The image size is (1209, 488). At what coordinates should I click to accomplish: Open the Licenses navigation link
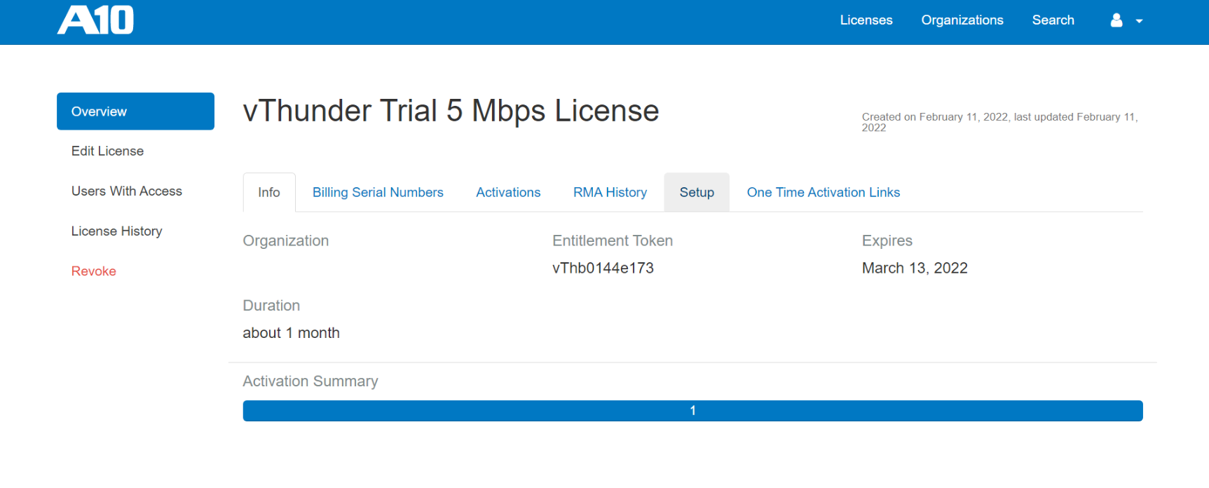pyautogui.click(x=866, y=20)
